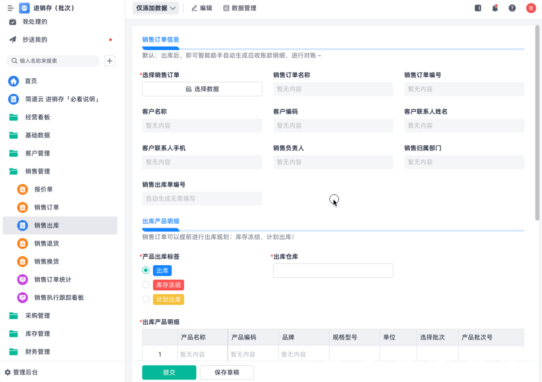Select the 出库 radio option
This screenshot has height=382, width=542.
(x=146, y=270)
